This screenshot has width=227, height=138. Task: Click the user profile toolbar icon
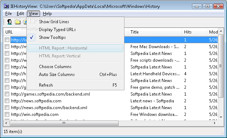tap(10, 22)
